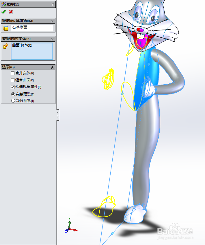Click the mirror face plane icon

pos(5,28)
